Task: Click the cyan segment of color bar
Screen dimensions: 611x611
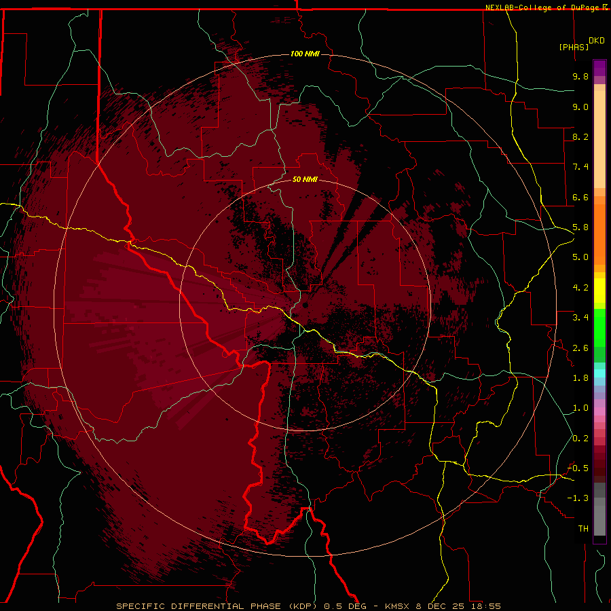Action: pos(599,373)
